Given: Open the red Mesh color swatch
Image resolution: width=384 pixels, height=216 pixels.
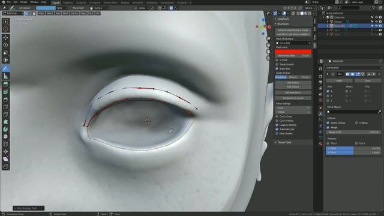Looking at the screenshot, I should [293, 52].
